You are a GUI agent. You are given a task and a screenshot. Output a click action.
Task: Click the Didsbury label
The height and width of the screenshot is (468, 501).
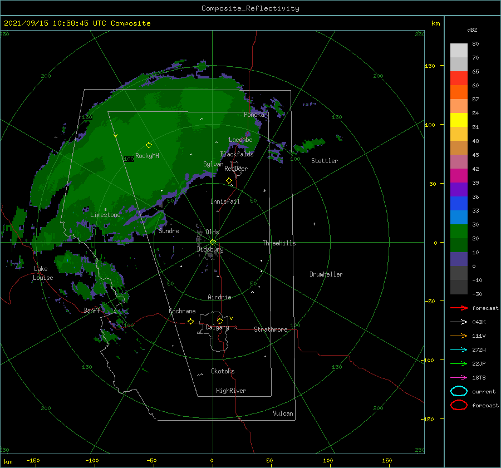210,249
